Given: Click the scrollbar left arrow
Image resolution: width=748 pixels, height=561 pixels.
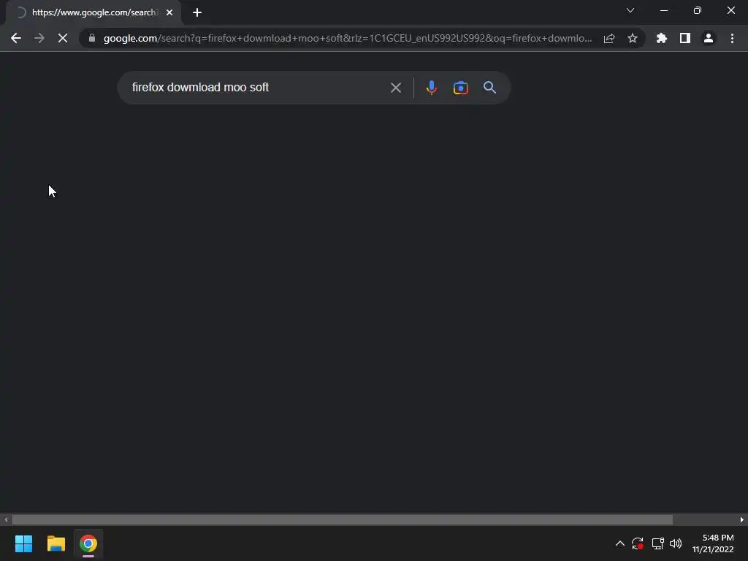Looking at the screenshot, I should point(6,519).
